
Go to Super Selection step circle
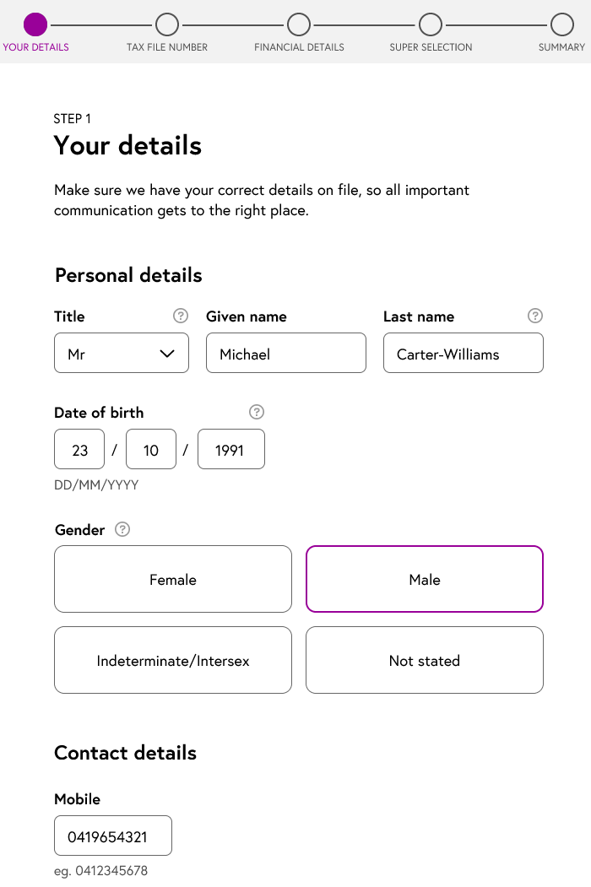tap(431, 24)
